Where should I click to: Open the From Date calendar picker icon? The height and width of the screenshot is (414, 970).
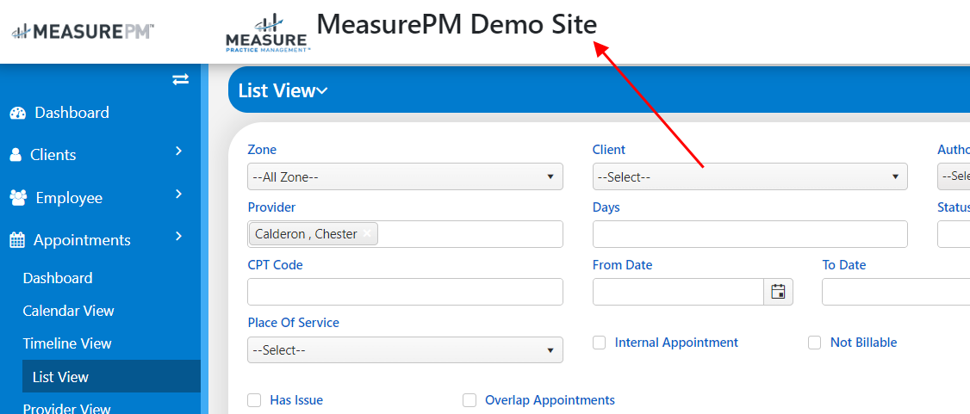click(778, 292)
